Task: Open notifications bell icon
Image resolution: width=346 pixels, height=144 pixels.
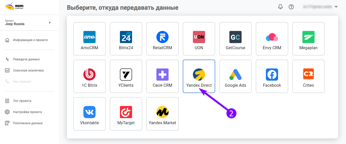Action: [280, 7]
